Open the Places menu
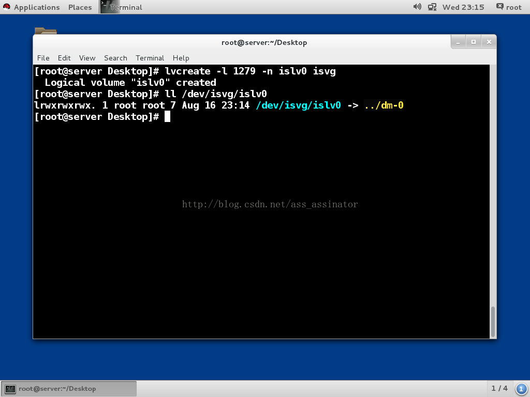 tap(80, 7)
